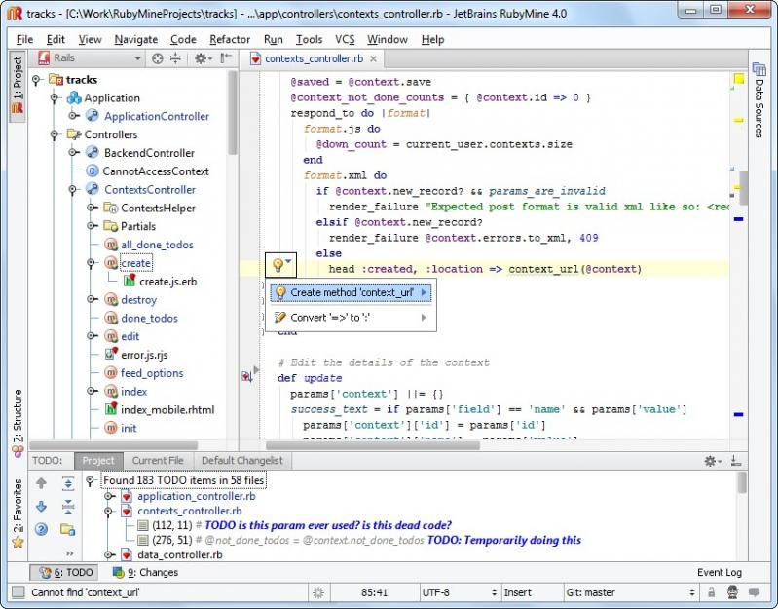The image size is (778, 609).
Task: Select create.js.erb file in tree
Action: pos(167,282)
